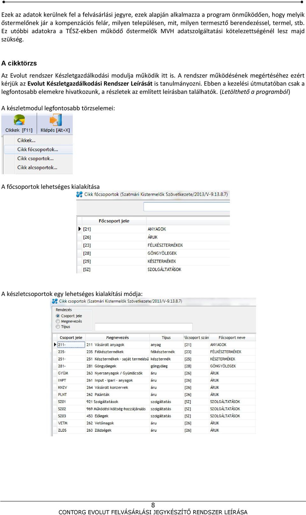Click FÉLKÉSZTERMÉKEK in the Cikk főcsoportok list
This screenshot has height=515, width=306.
click(165, 245)
